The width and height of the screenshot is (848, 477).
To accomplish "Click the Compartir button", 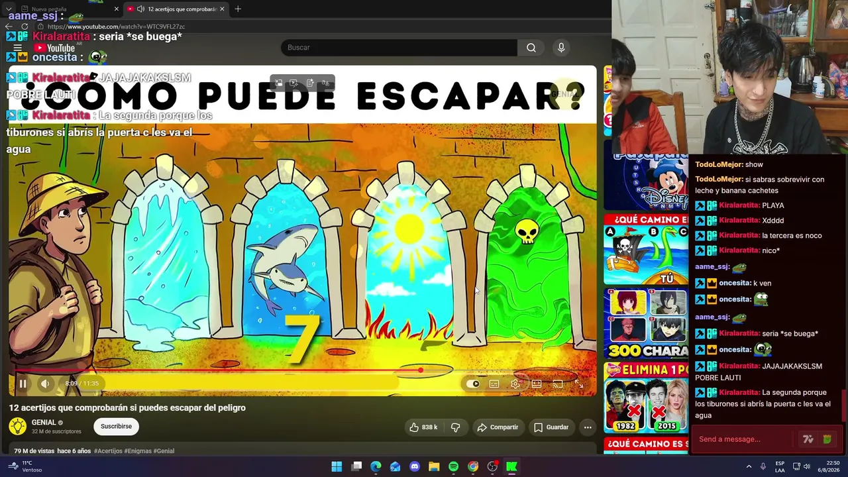I will pos(498,427).
